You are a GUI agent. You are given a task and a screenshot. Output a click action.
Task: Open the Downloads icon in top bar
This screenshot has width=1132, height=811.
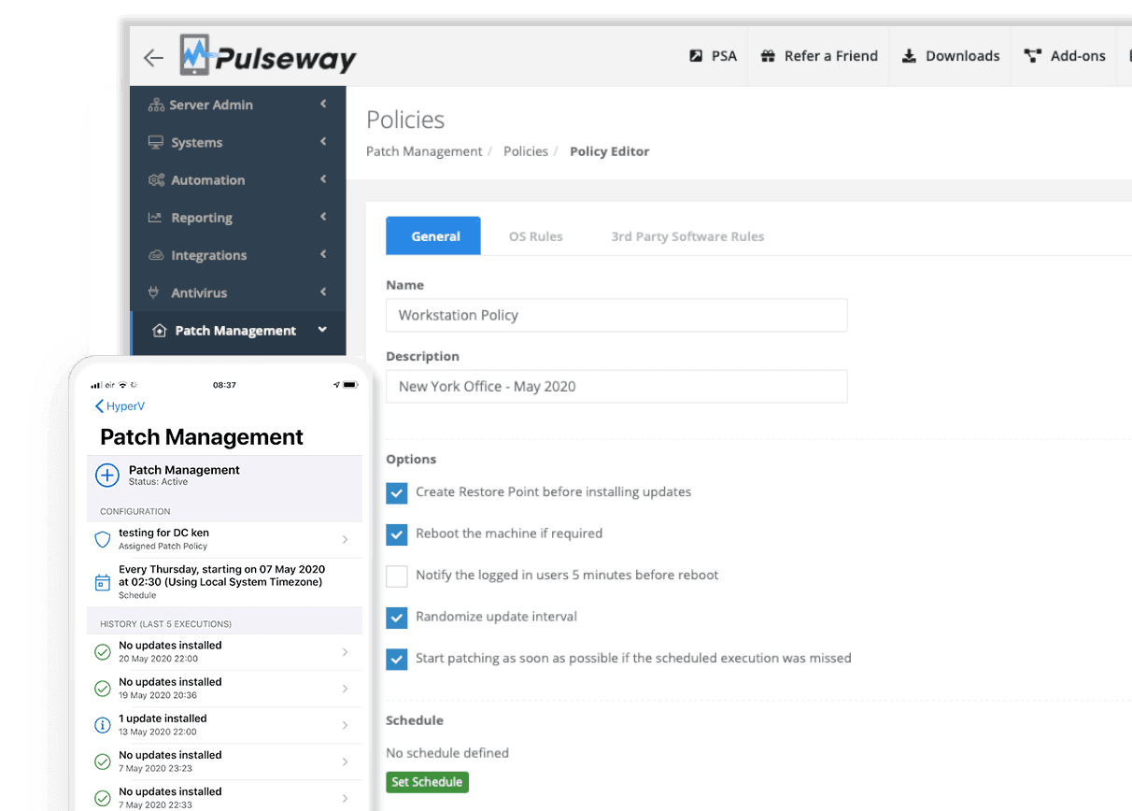pyautogui.click(x=909, y=56)
